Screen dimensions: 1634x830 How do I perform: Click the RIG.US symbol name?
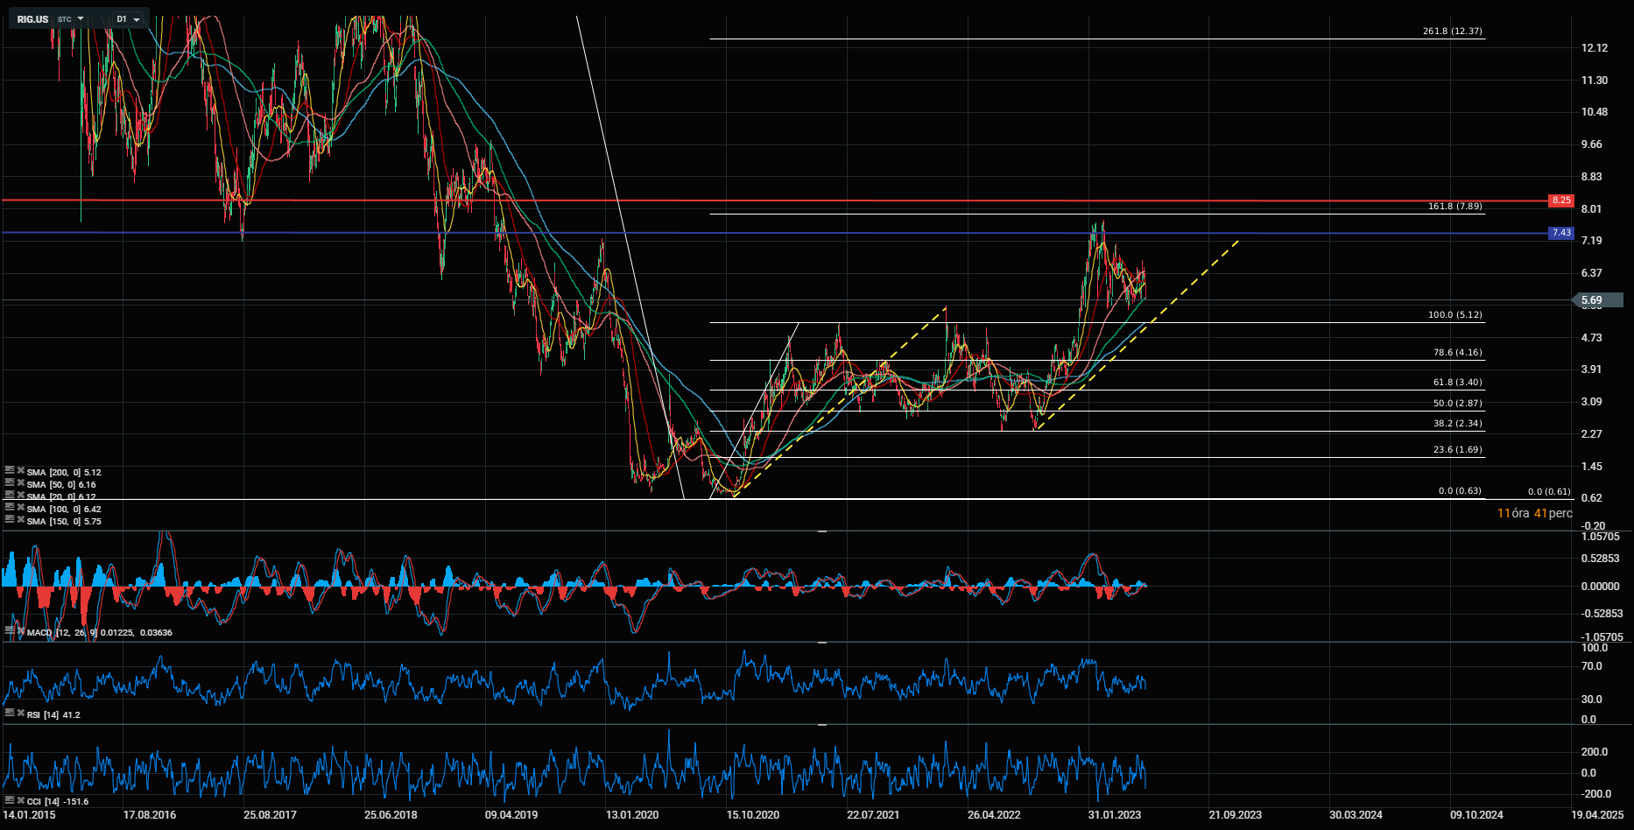(x=32, y=19)
